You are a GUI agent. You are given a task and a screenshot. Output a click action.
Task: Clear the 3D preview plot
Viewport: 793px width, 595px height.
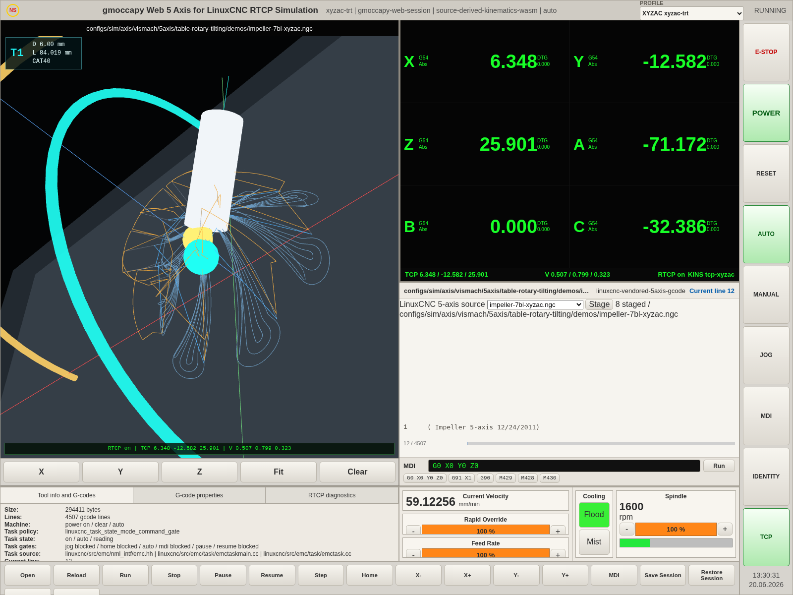pos(357,472)
